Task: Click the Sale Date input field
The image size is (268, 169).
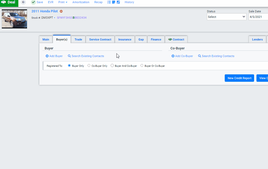Action: [258, 17]
